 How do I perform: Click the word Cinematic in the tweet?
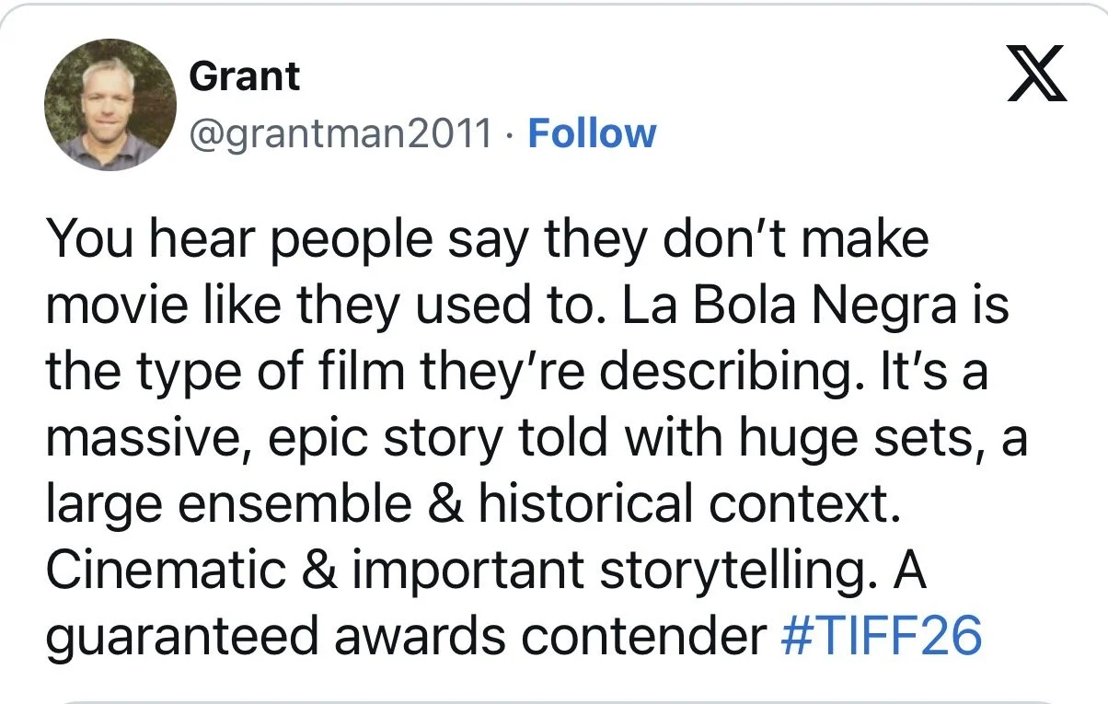165,571
